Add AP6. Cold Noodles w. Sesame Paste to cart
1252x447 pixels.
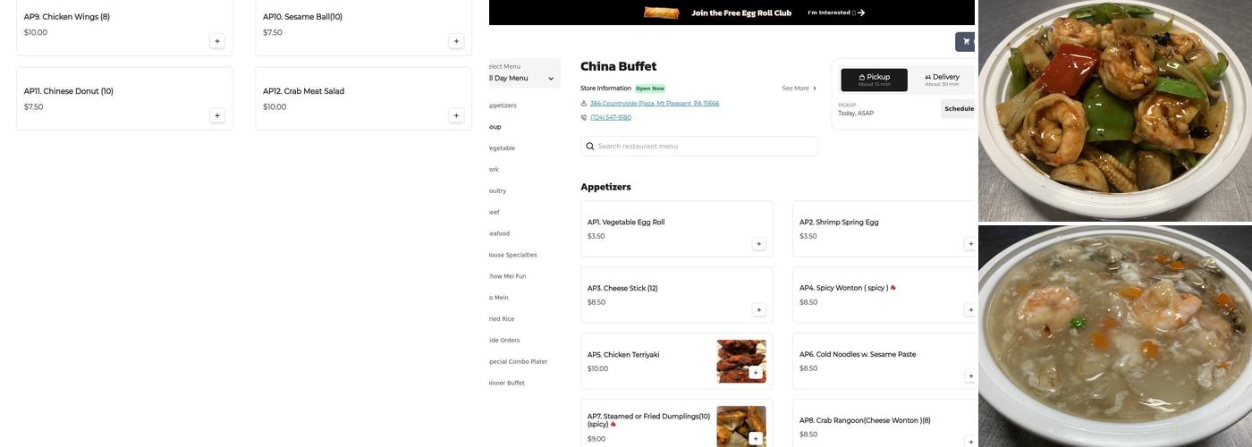[x=970, y=375]
